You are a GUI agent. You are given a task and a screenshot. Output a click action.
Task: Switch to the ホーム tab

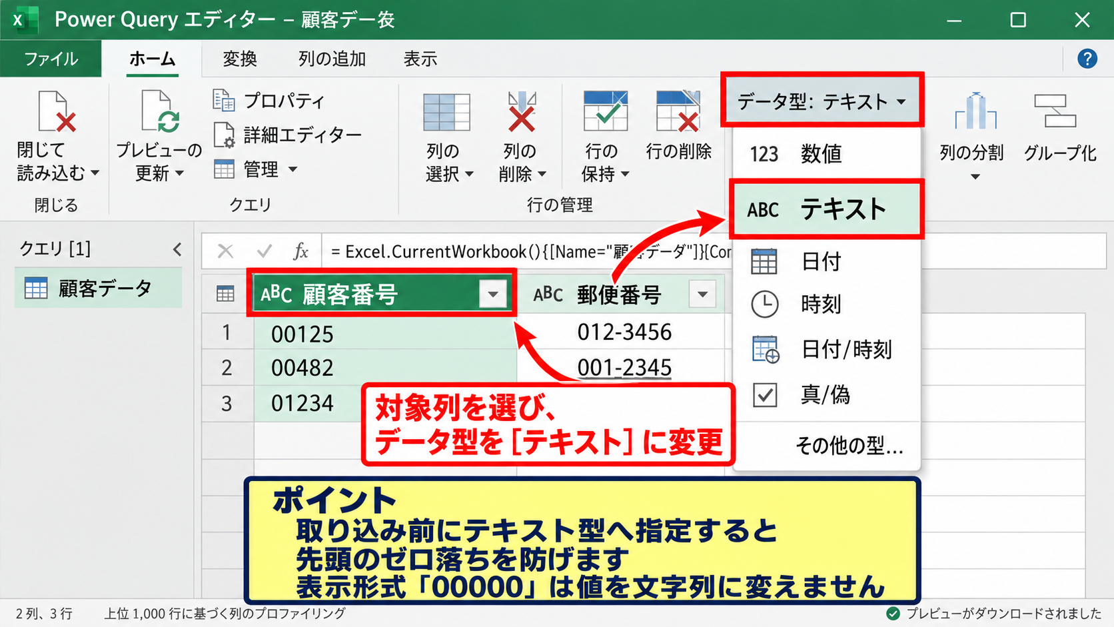tap(153, 59)
